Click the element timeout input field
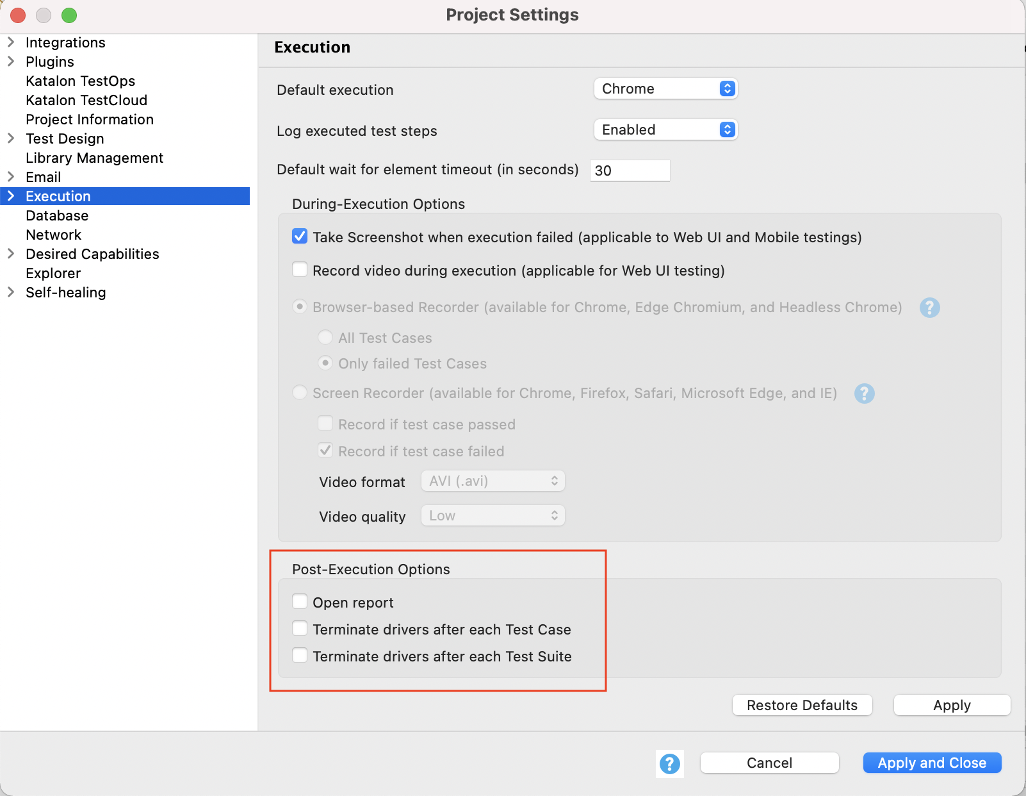The height and width of the screenshot is (796, 1026). pos(630,170)
